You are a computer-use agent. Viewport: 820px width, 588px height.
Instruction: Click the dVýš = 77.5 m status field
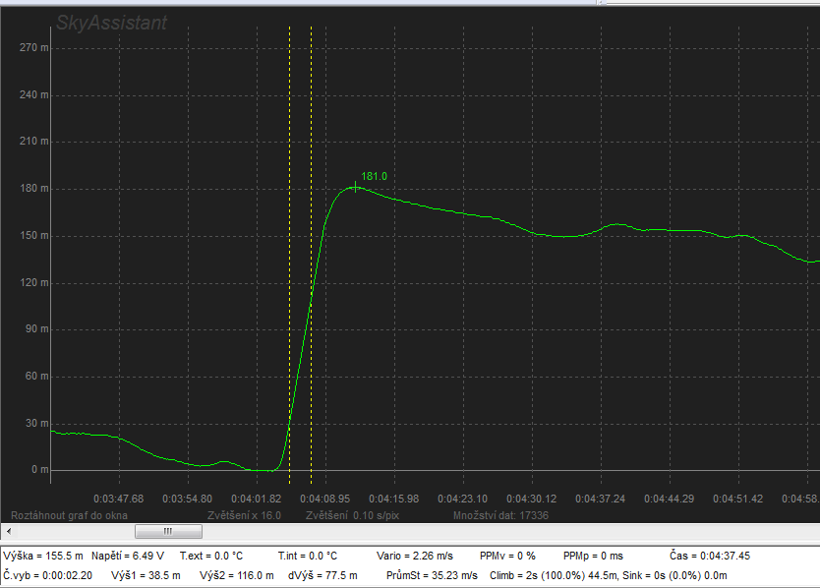point(327,575)
